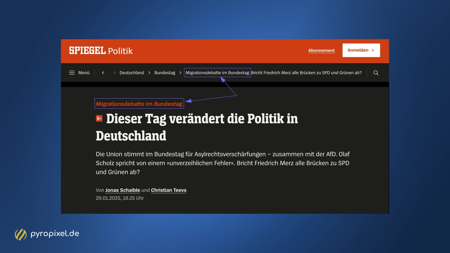This screenshot has width=450, height=253.
Task: Click the date 29.01.2025, 19.25 Uhr
Action: click(120, 198)
